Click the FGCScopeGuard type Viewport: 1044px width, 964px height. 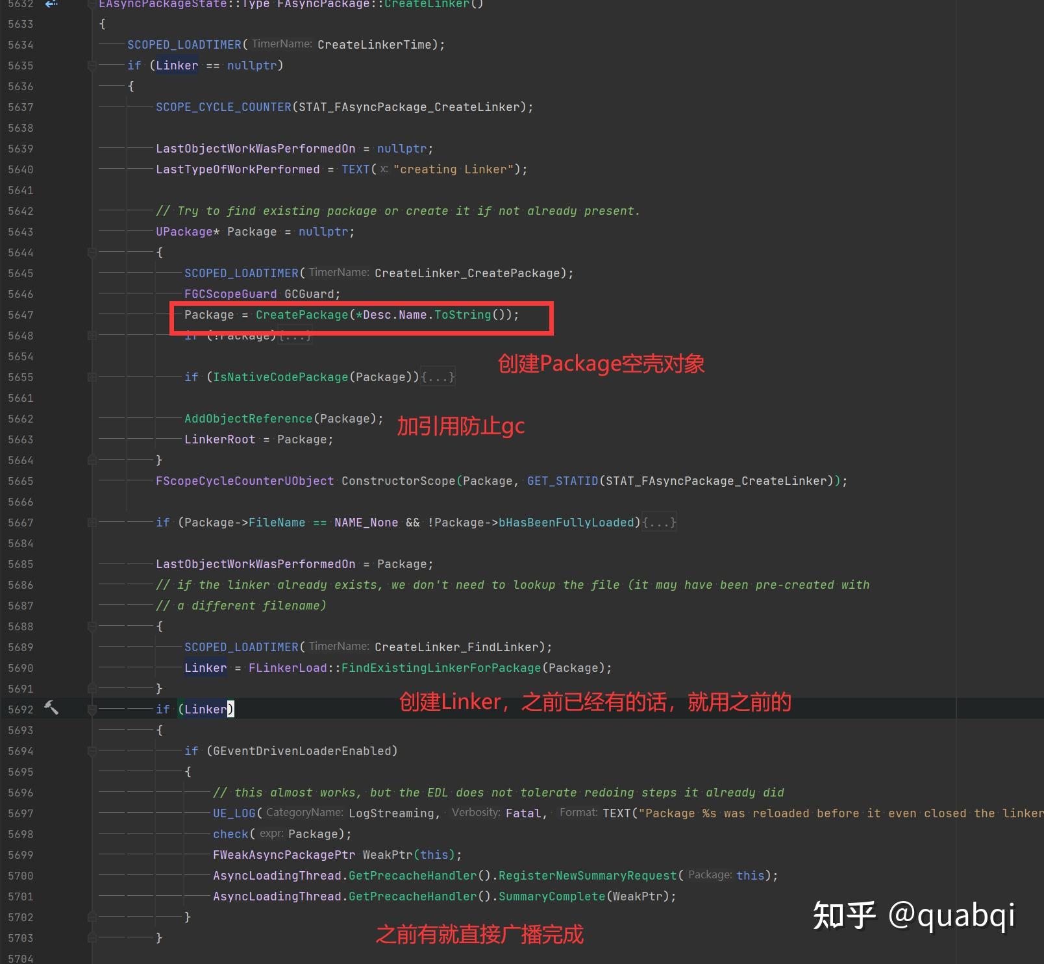[x=230, y=294]
